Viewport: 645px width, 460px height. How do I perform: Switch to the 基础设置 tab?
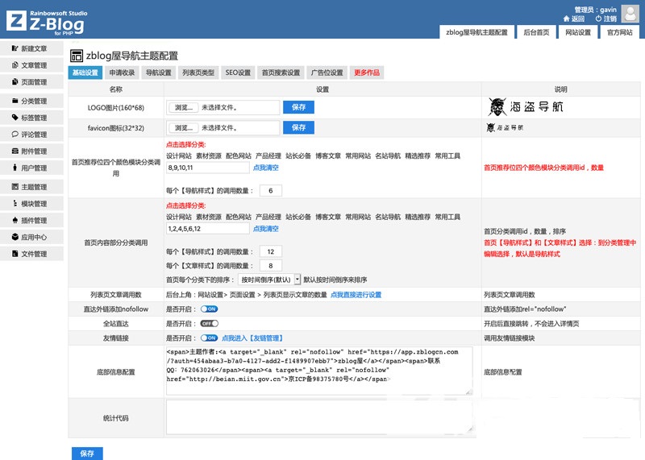(x=85, y=73)
